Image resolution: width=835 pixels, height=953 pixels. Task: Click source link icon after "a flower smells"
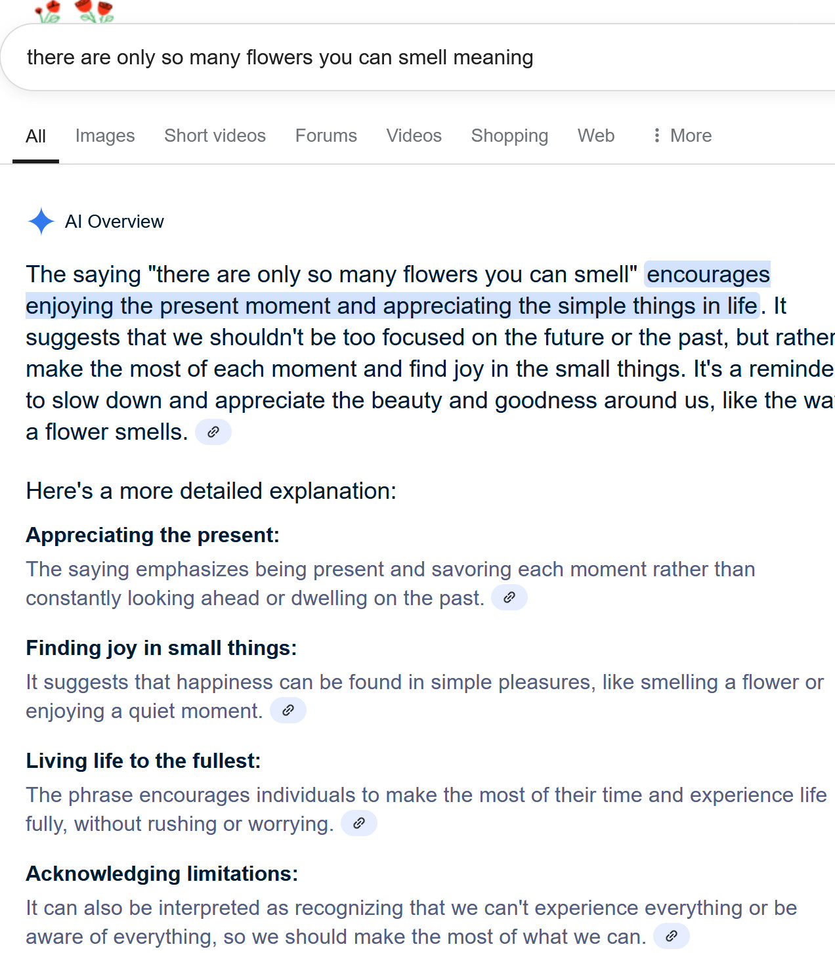(x=213, y=432)
